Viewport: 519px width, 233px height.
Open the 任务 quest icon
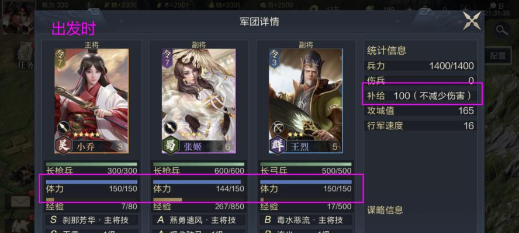[x=26, y=56]
